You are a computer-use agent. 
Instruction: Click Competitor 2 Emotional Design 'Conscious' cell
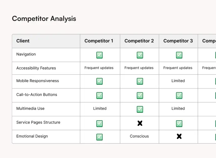pyautogui.click(x=139, y=136)
